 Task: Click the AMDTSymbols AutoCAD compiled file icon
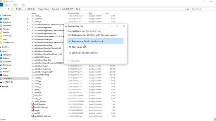33,105
